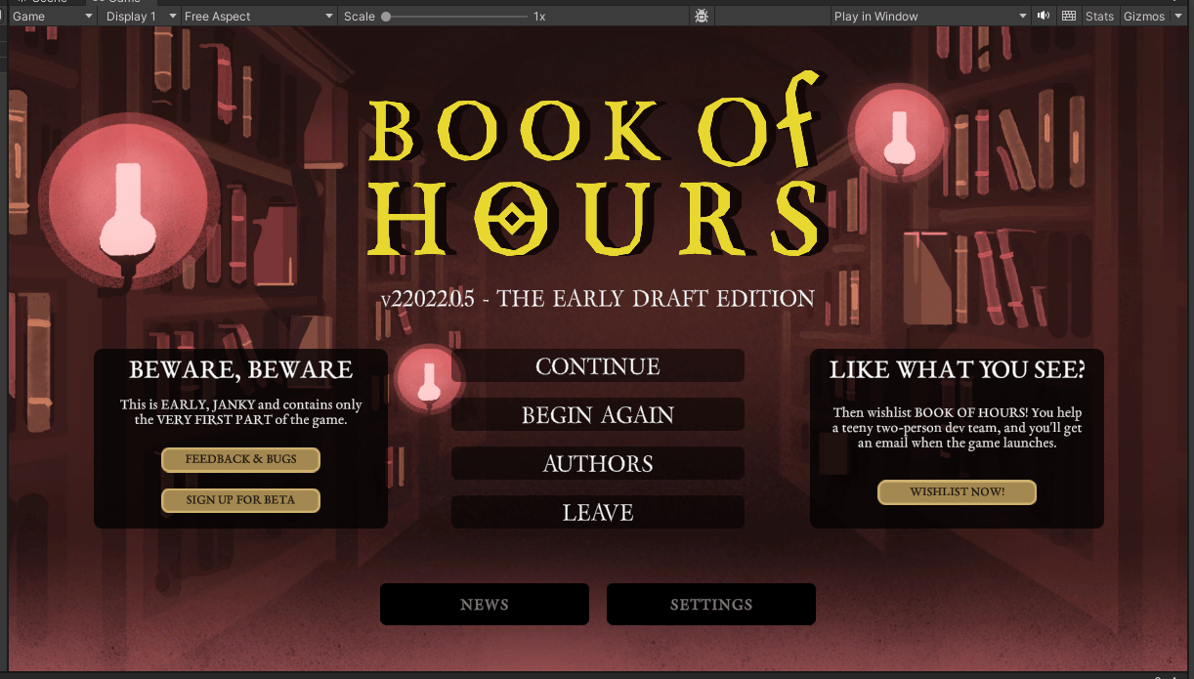Screen dimensions: 1194x679
Task: Open the Free Aspect ratio dropdown
Action: pos(260,17)
